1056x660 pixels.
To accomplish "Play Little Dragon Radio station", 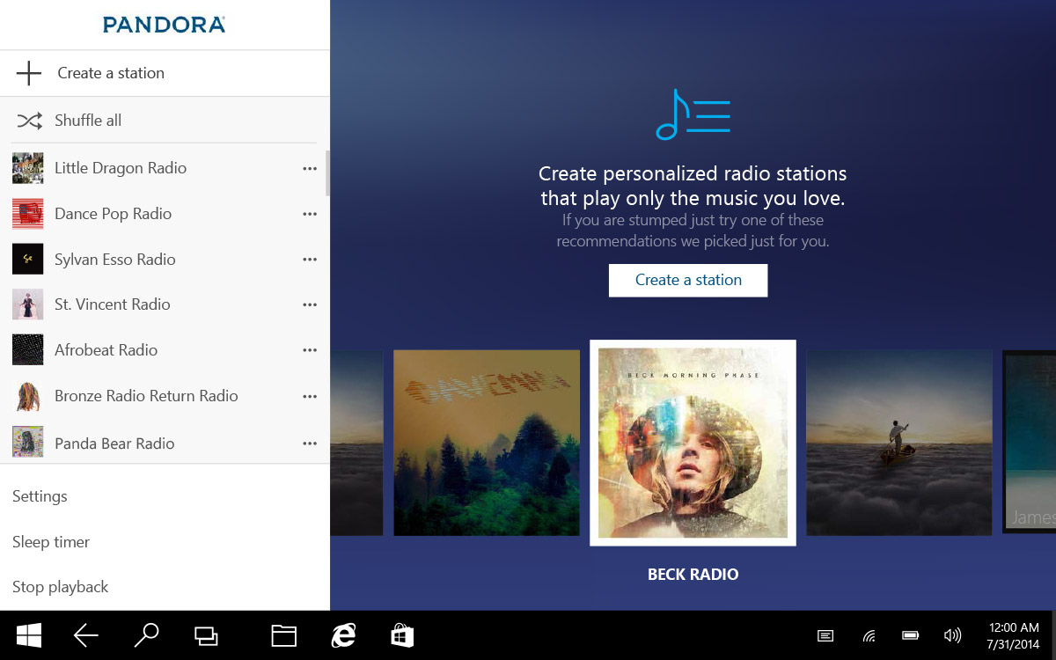I will tap(121, 168).
